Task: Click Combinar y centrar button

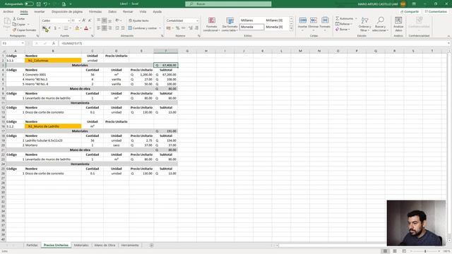Action: pyautogui.click(x=143, y=28)
